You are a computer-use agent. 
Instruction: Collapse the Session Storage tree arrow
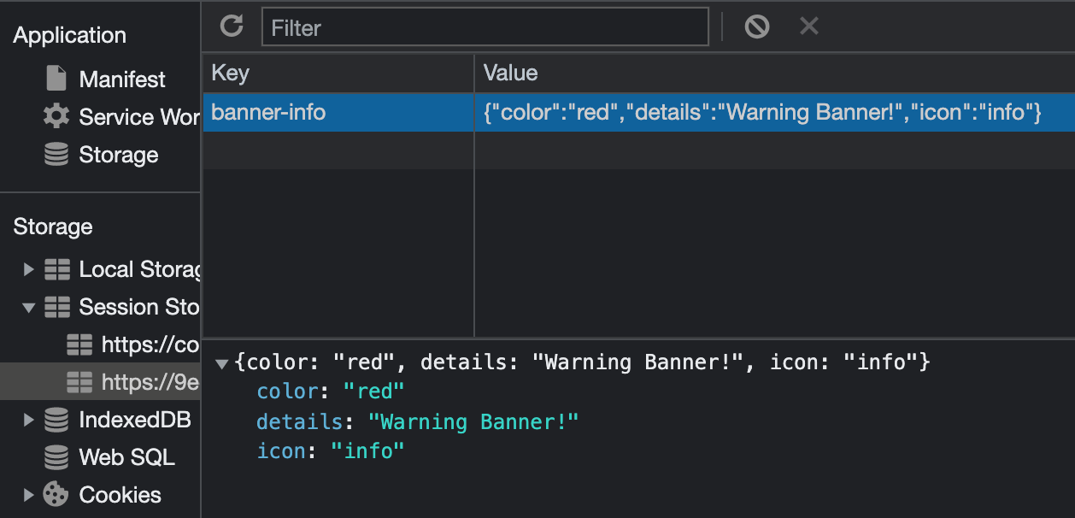click(28, 307)
